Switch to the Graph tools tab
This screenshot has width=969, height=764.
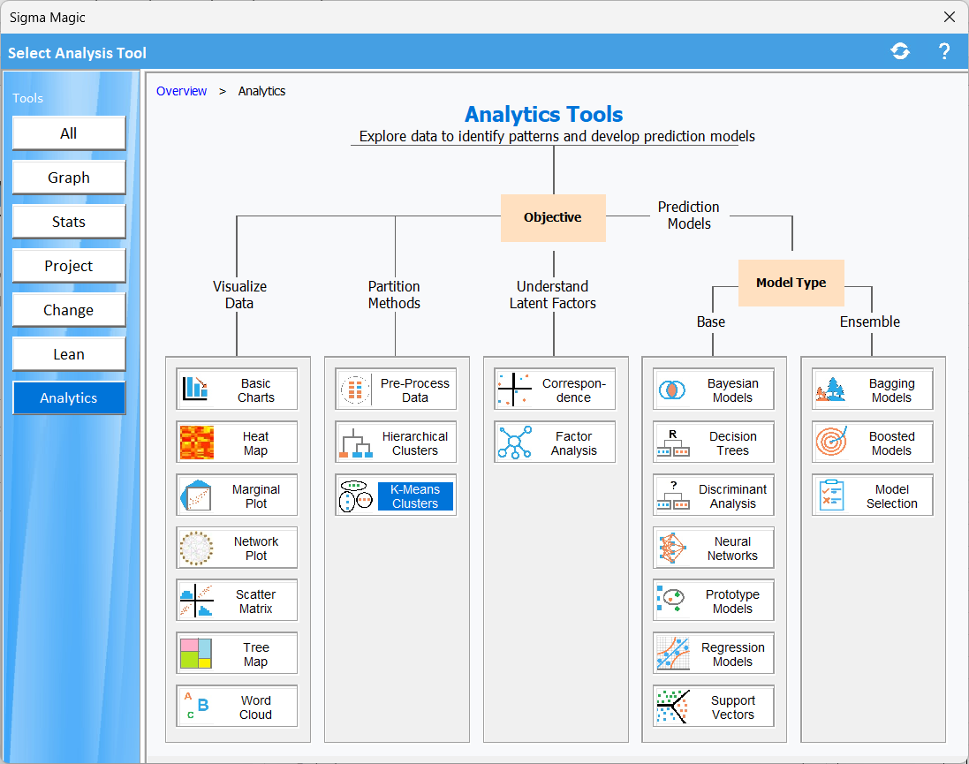[x=69, y=178]
